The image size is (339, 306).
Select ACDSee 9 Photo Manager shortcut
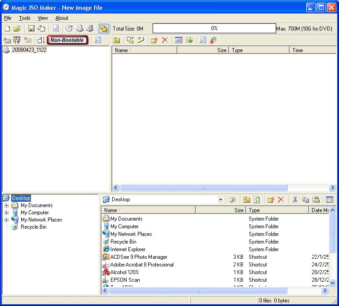click(x=139, y=257)
